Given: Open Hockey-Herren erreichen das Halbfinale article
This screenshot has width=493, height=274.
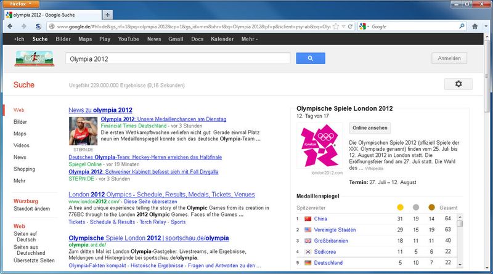Looking at the screenshot, I should point(145,157).
